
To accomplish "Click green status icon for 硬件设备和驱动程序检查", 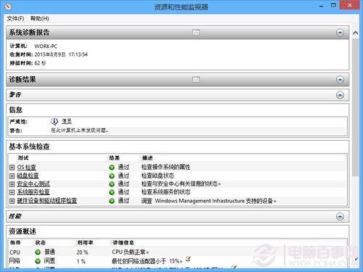I will pos(112,201).
